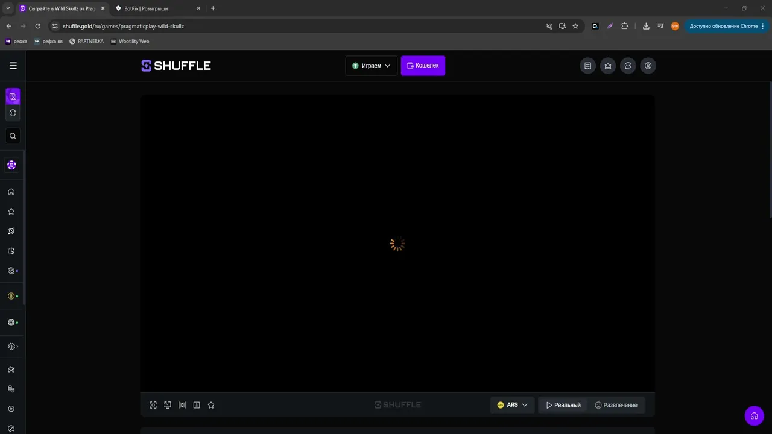Open the soccer ball icon with green dot
772x434 pixels.
coord(11,322)
